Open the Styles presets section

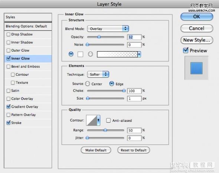28,17
